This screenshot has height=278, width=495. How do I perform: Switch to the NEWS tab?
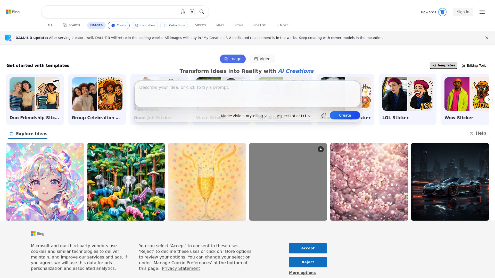[239, 25]
